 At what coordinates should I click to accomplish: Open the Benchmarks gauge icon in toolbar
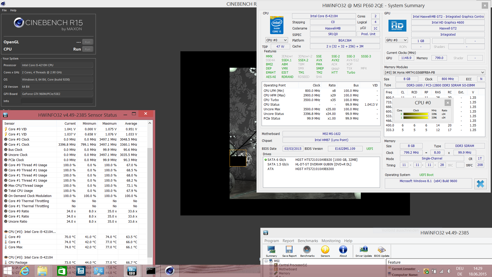tap(307, 251)
